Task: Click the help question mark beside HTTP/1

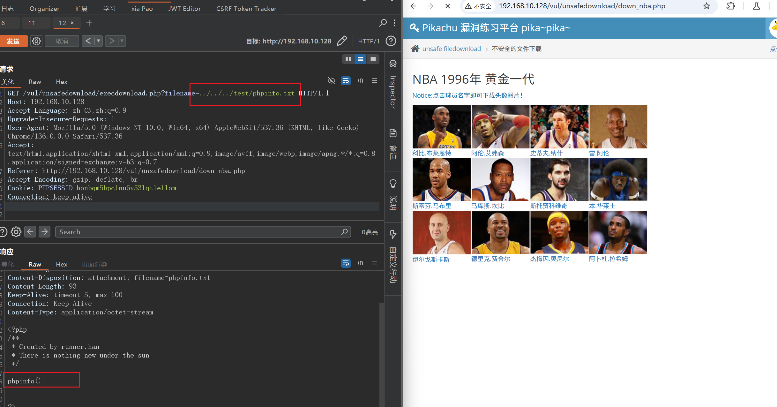Action: (391, 41)
